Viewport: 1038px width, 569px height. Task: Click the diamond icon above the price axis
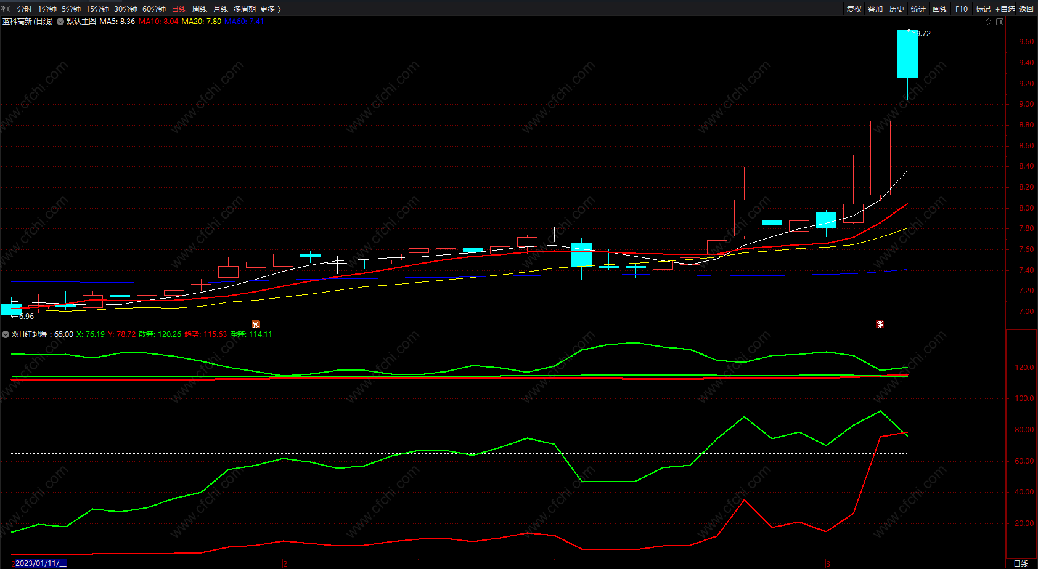pos(989,22)
